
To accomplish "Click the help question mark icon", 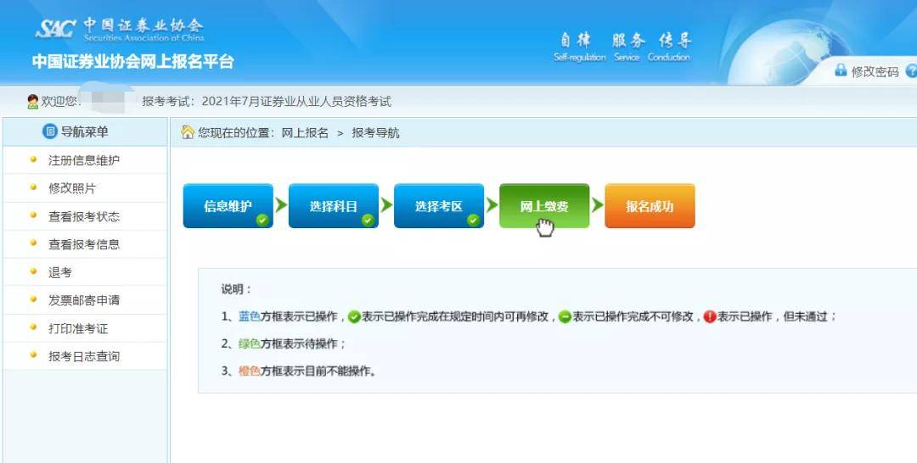I will pyautogui.click(x=911, y=71).
